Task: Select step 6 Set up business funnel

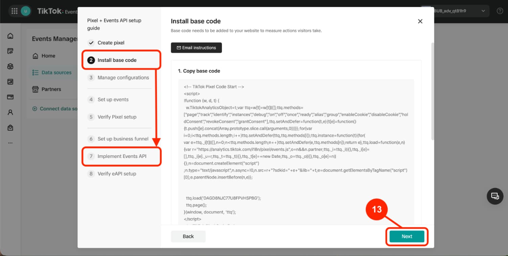Action: click(x=118, y=139)
